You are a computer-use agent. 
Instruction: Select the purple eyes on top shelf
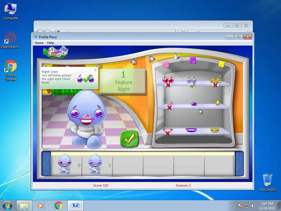192,80
